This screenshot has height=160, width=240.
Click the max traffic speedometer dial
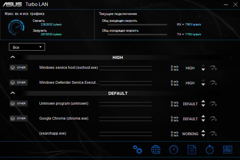pos(16,28)
